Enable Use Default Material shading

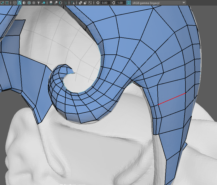pos(24,3)
